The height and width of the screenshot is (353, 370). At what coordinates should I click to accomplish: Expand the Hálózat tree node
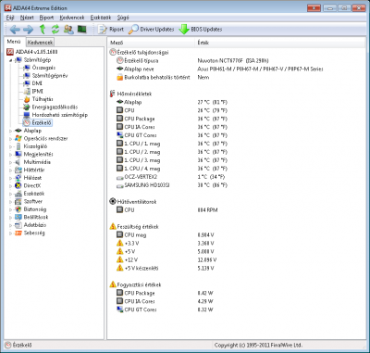(x=11, y=178)
